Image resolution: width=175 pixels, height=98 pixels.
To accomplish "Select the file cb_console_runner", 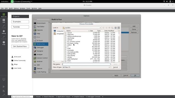I will (x=74, y=42).
